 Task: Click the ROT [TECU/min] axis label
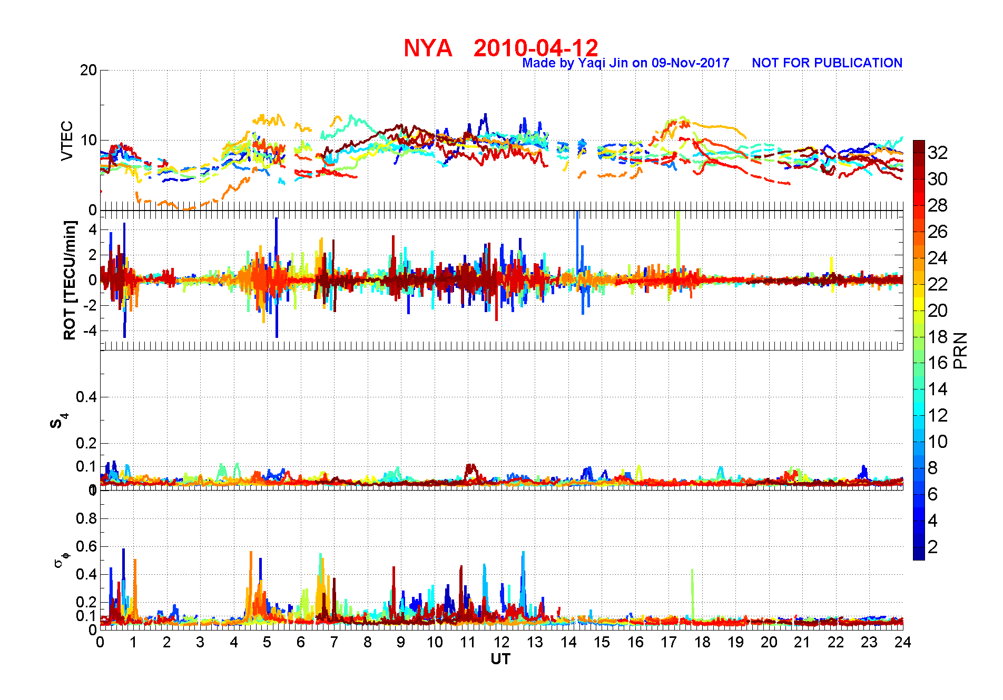point(70,280)
